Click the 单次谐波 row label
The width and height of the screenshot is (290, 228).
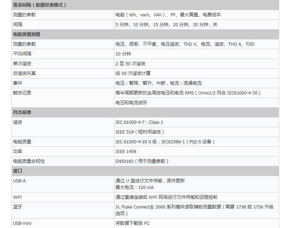click(x=22, y=64)
